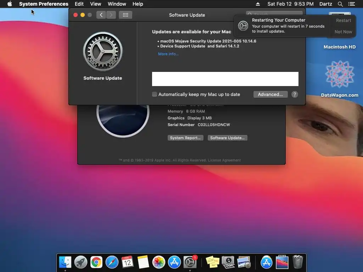363x272 pixels.
Task: Open Notification Center list icon
Action: click(351, 4)
